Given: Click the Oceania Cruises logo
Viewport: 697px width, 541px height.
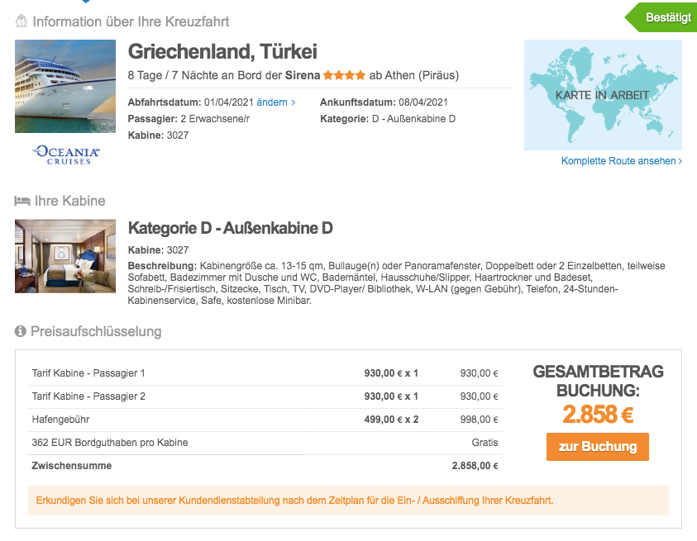Looking at the screenshot, I should (65, 154).
